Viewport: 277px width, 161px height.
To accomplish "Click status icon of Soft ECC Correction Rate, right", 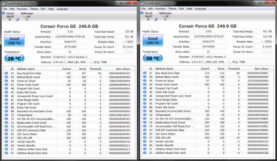I will (x=145, y=130).
